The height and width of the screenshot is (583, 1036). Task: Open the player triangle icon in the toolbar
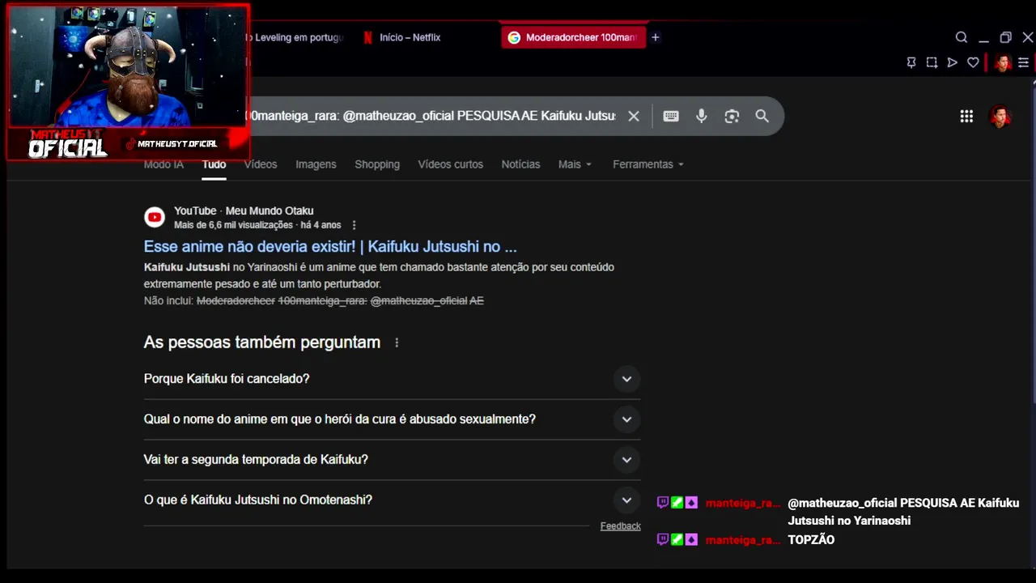coord(953,62)
